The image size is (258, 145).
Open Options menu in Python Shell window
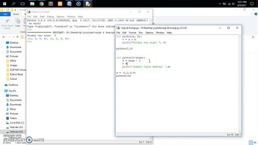[x=60, y=17]
